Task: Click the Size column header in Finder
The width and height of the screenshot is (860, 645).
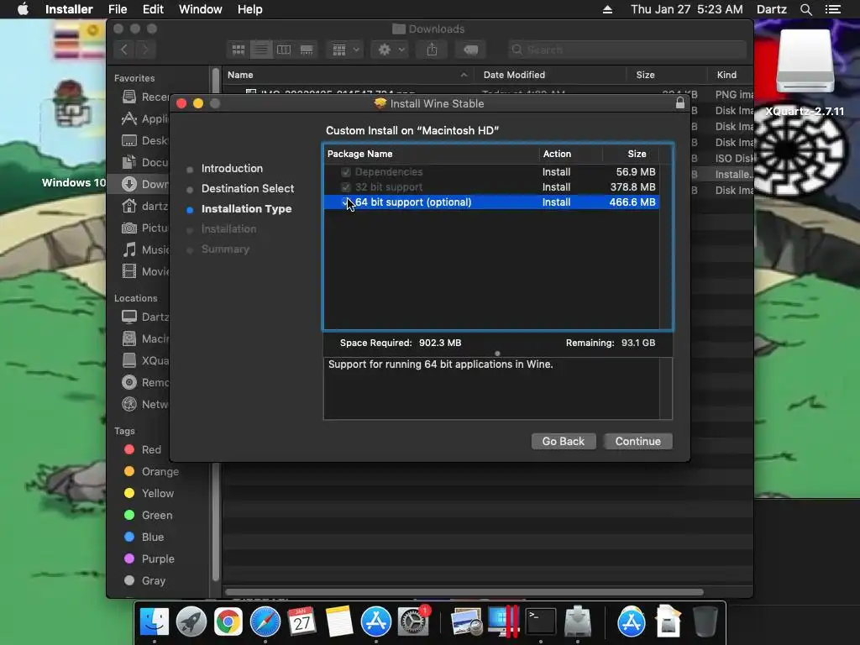Action: pos(666,75)
